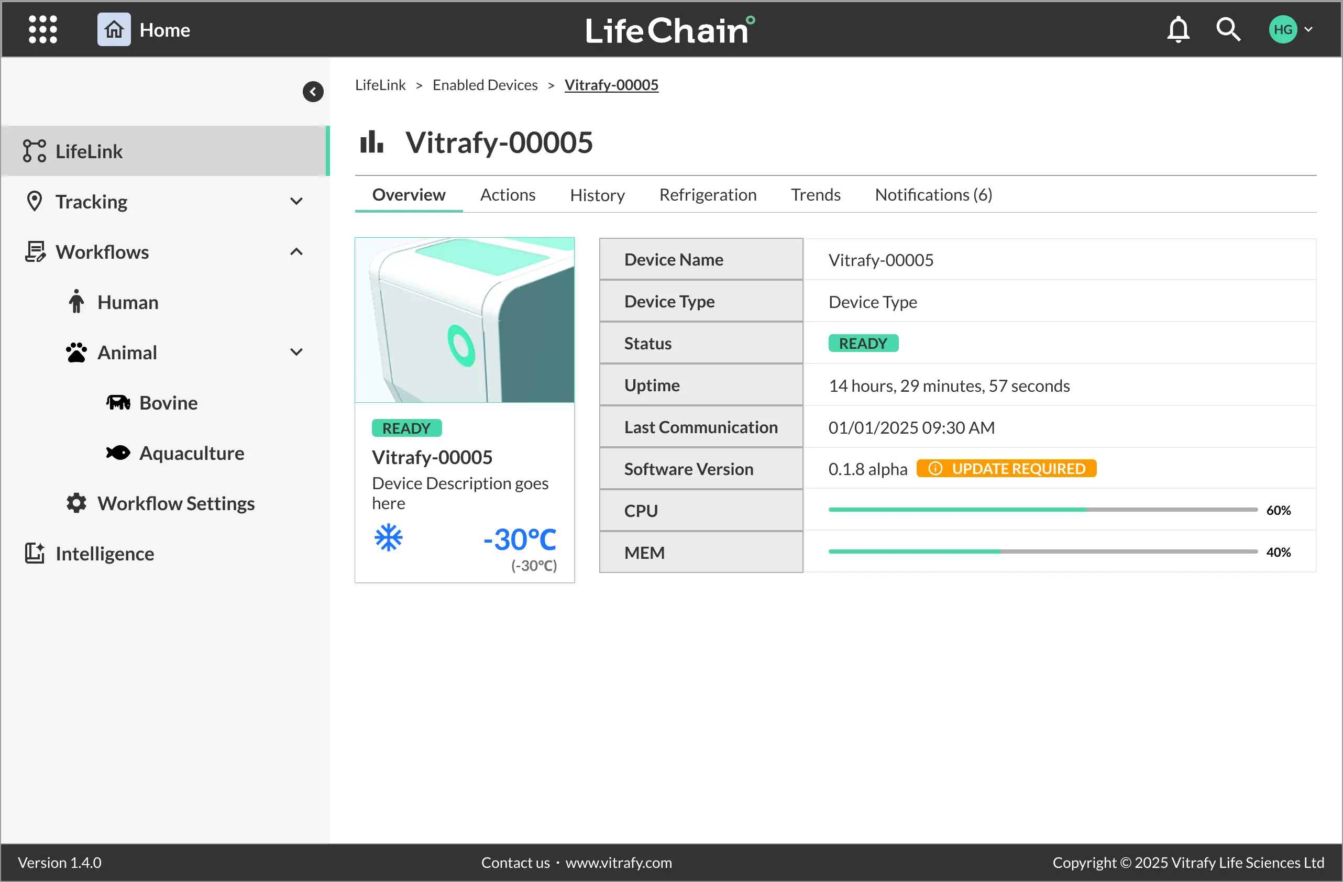Click the Intelligence sparkle icon
The height and width of the screenshot is (882, 1343).
click(35, 553)
